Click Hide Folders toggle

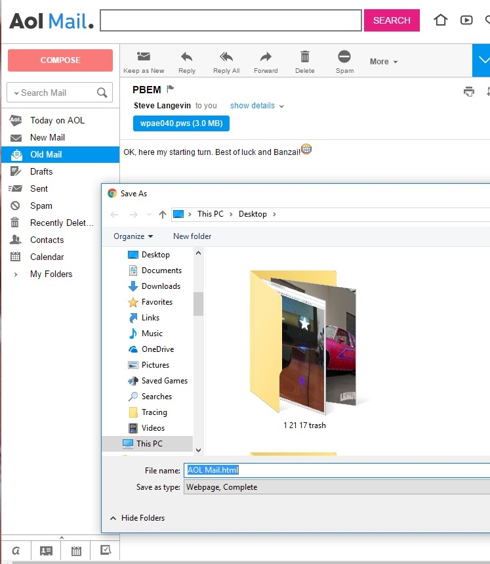point(137,518)
